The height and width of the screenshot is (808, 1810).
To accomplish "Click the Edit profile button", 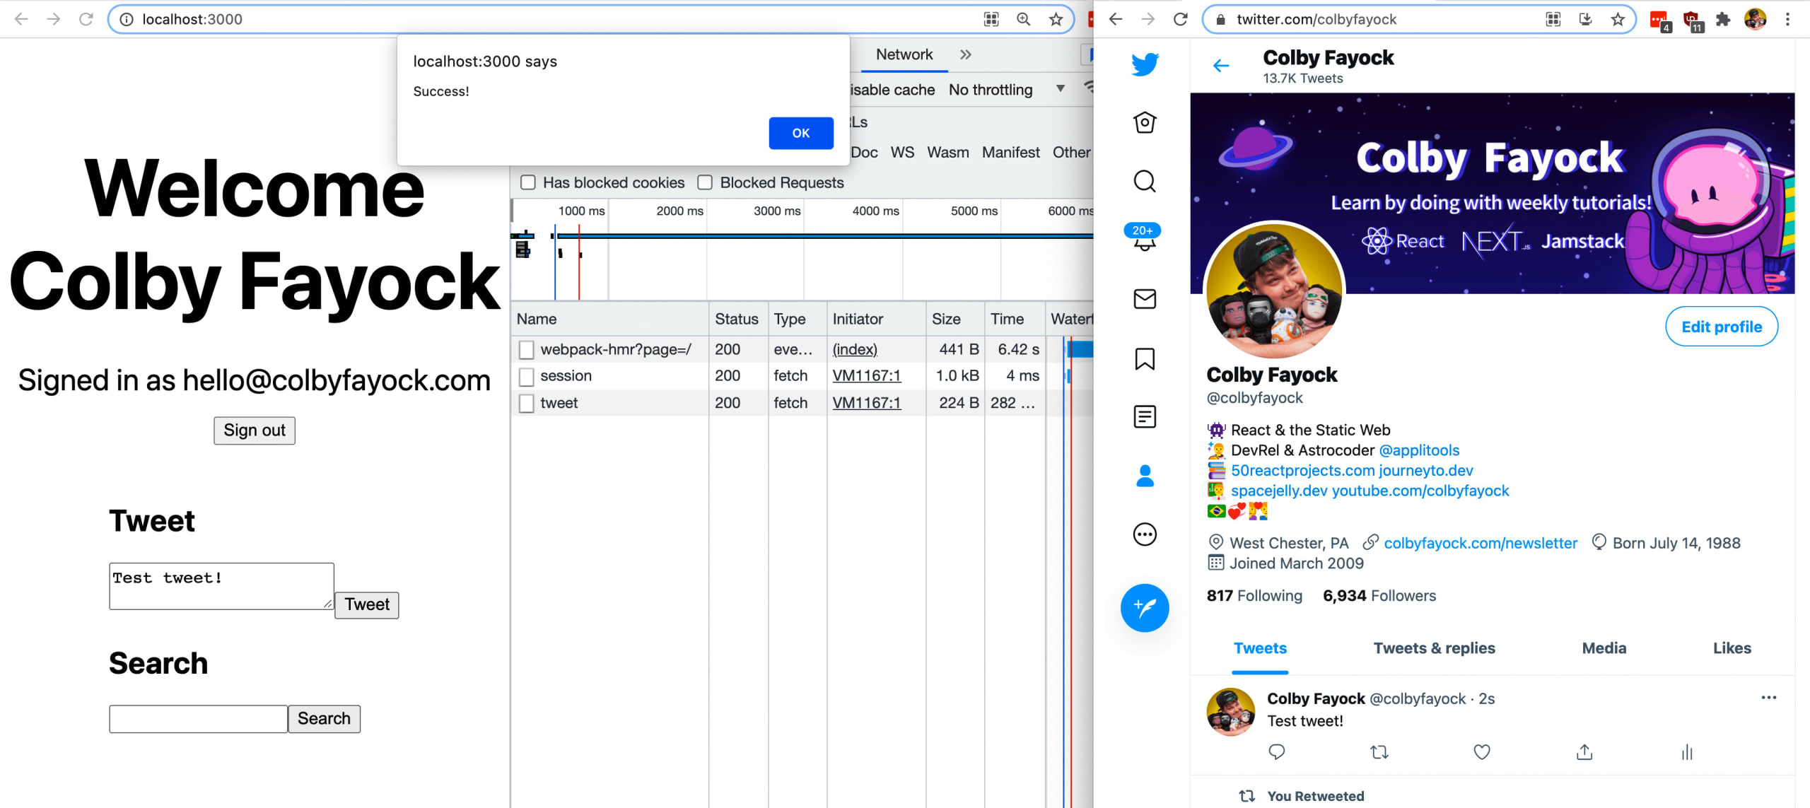I will pos(1722,327).
